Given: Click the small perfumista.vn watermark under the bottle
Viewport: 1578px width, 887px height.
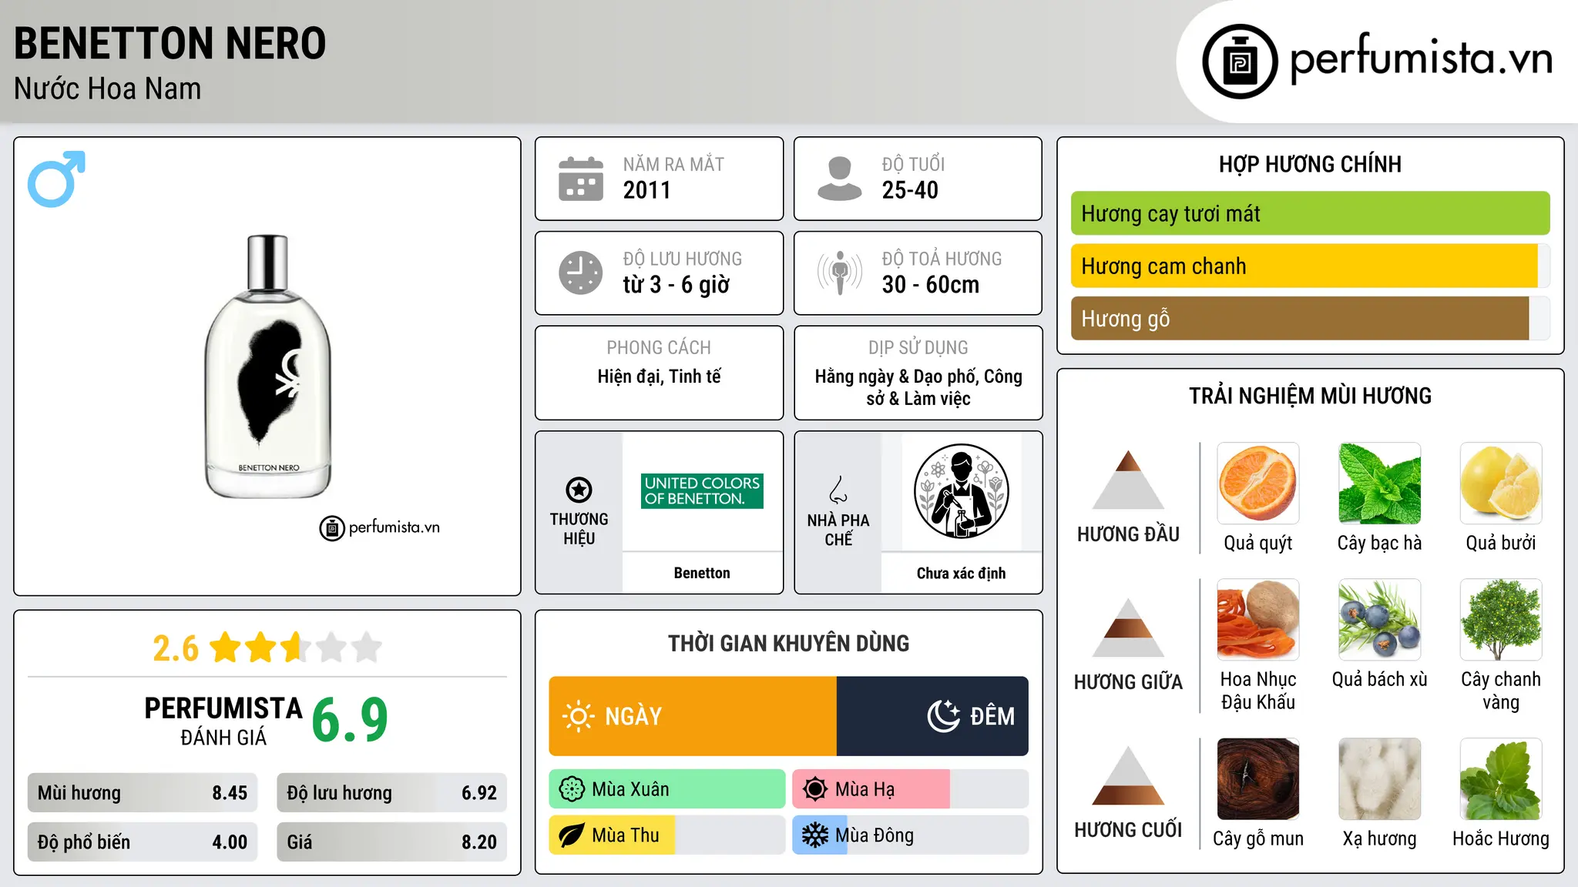Looking at the screenshot, I should pyautogui.click(x=380, y=528).
